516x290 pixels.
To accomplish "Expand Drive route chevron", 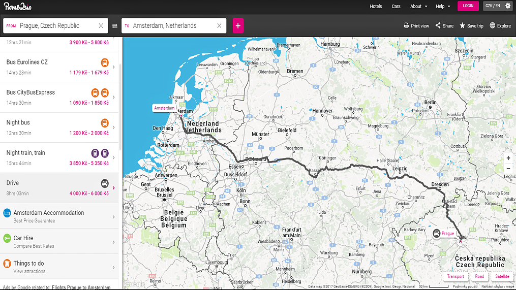I will (x=113, y=188).
